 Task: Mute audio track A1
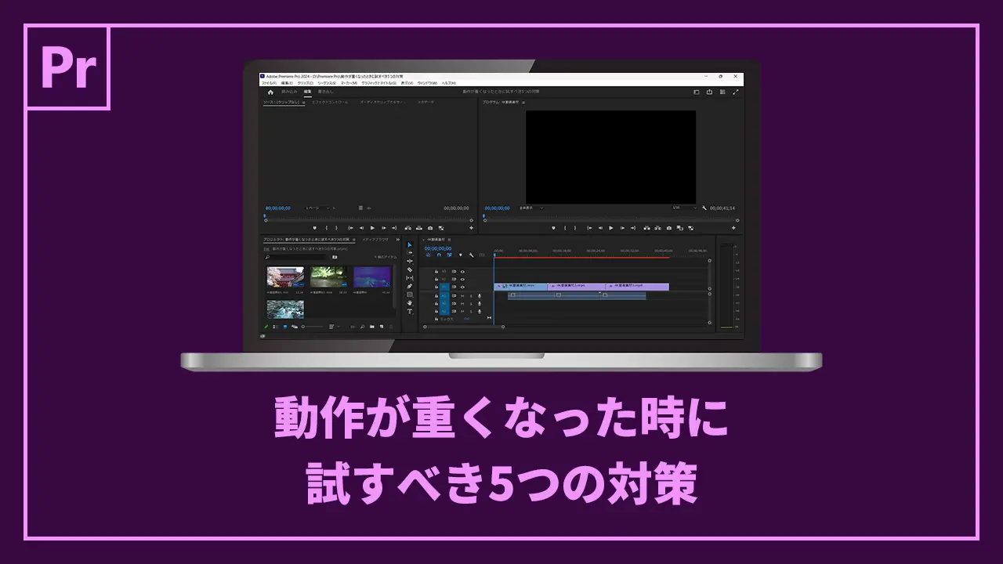tap(462, 296)
